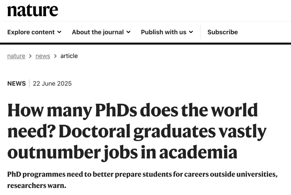Click the 22 June 2025 date
Screen dimensions: 291x195
click(x=52, y=83)
